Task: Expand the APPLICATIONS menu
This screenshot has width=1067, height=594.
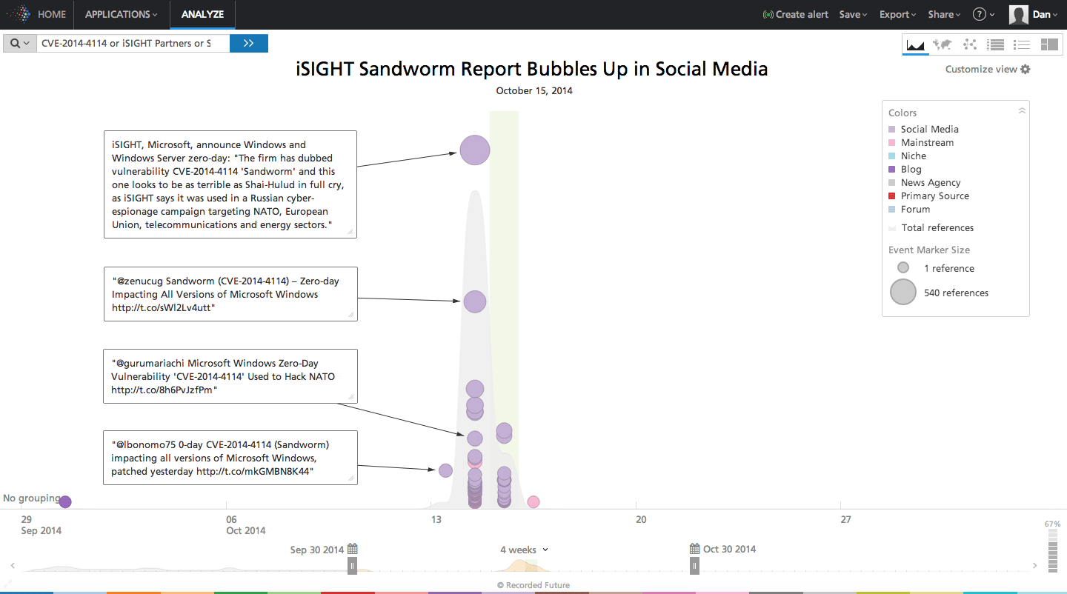Action: pos(121,14)
